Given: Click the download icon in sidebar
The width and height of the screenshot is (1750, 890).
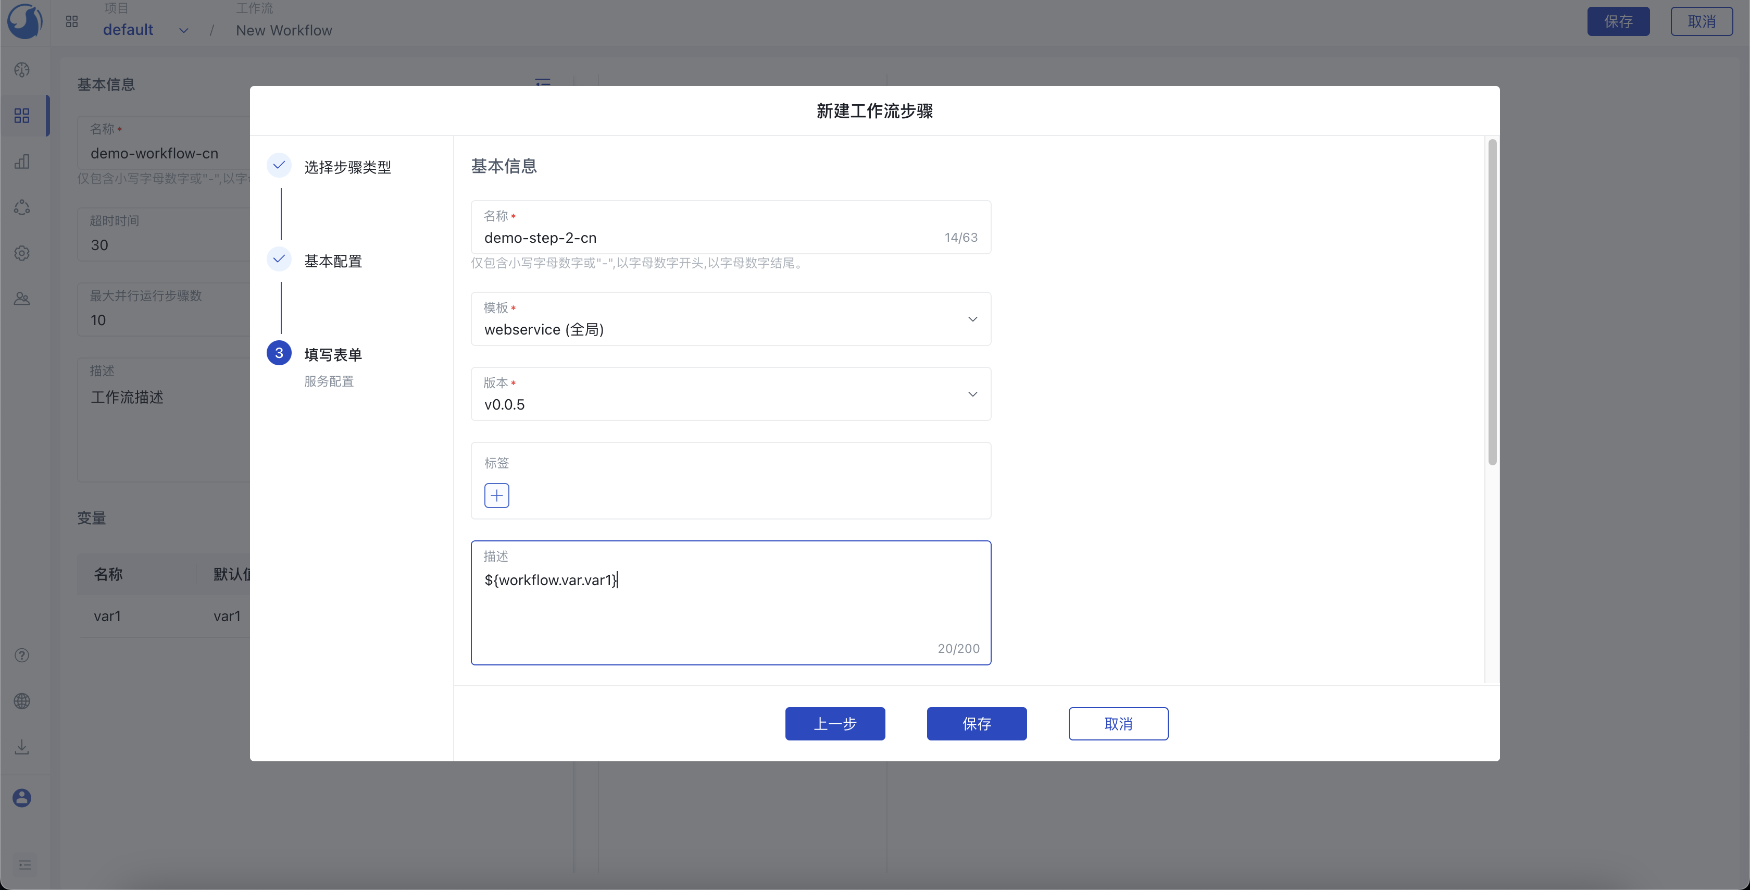Looking at the screenshot, I should [22, 747].
